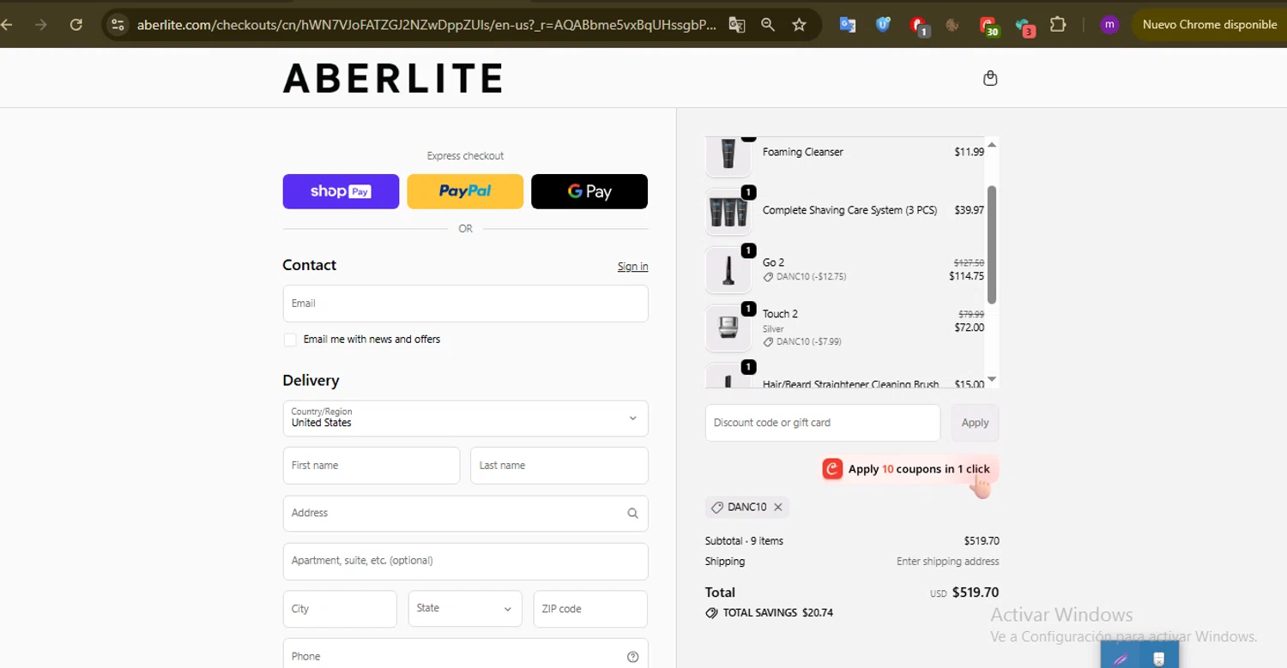This screenshot has height=668, width=1287.
Task: Click the TOTAL SAVINGS $20.74 text
Action: [777, 613]
